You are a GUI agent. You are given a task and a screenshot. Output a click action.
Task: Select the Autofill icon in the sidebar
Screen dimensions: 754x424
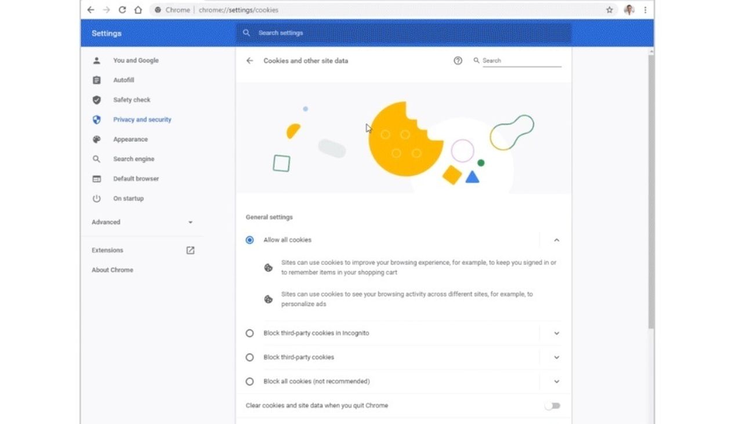(96, 80)
